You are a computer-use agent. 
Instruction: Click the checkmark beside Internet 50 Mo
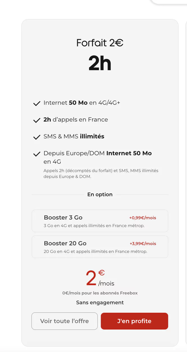pyautogui.click(x=37, y=104)
